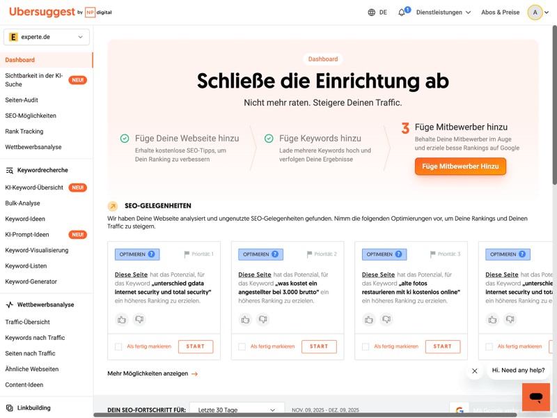The image size is (557, 418).
Task: Expand the Dienstleistungen menu
Action: click(x=444, y=13)
